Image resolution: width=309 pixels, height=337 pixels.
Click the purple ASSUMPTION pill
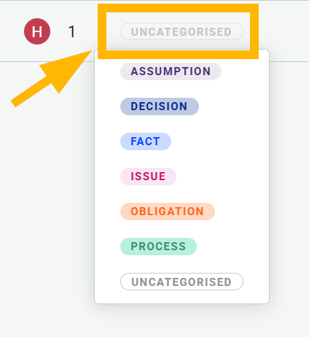(171, 71)
